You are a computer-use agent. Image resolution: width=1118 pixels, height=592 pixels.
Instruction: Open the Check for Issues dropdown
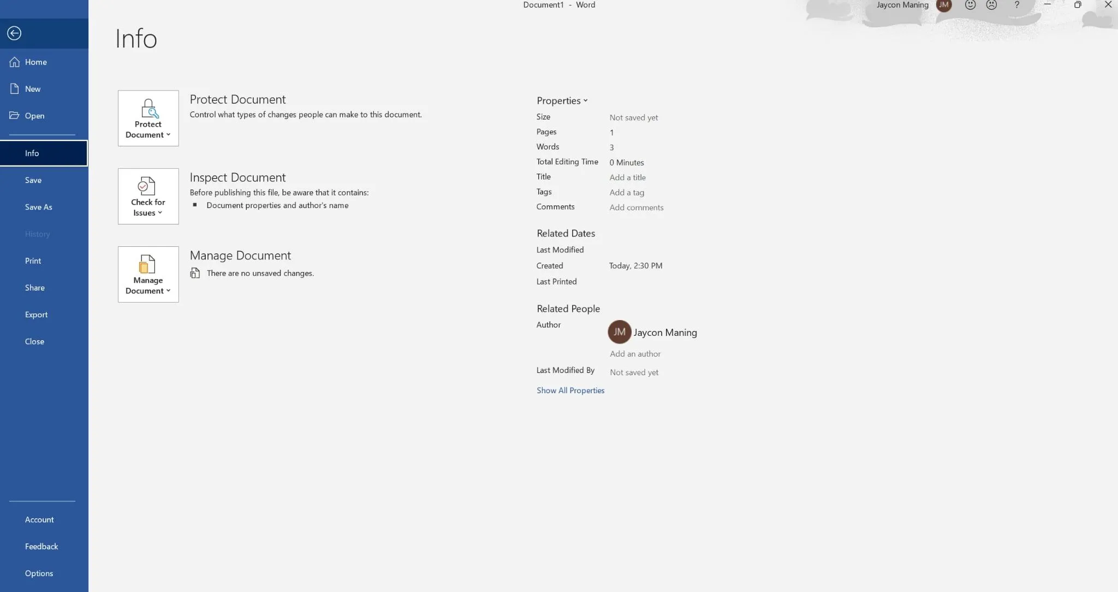click(x=148, y=197)
